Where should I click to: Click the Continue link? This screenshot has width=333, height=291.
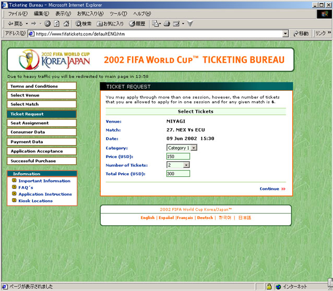click(269, 189)
